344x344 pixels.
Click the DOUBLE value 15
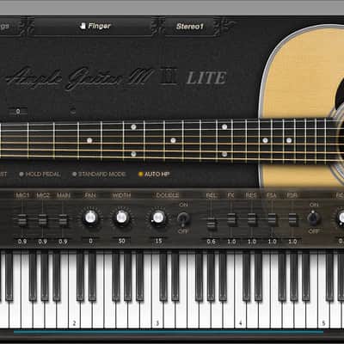(x=158, y=241)
